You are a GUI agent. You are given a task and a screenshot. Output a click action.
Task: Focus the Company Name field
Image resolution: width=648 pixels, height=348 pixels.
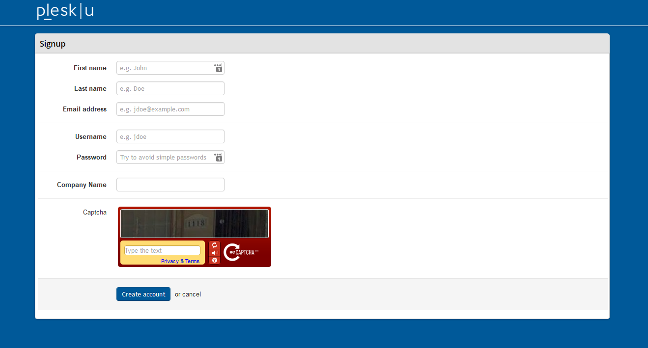(x=170, y=185)
